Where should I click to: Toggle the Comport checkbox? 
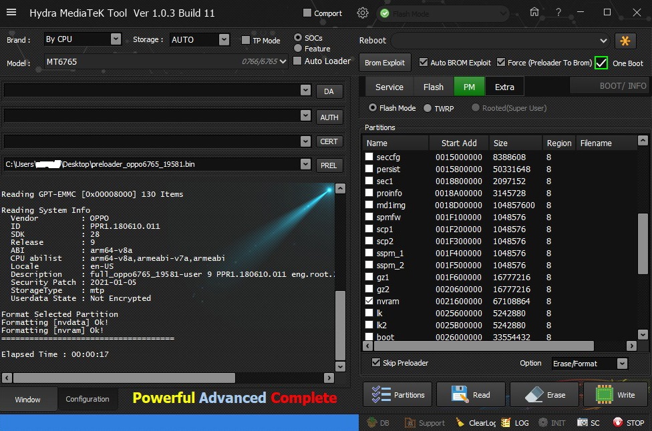(x=307, y=13)
